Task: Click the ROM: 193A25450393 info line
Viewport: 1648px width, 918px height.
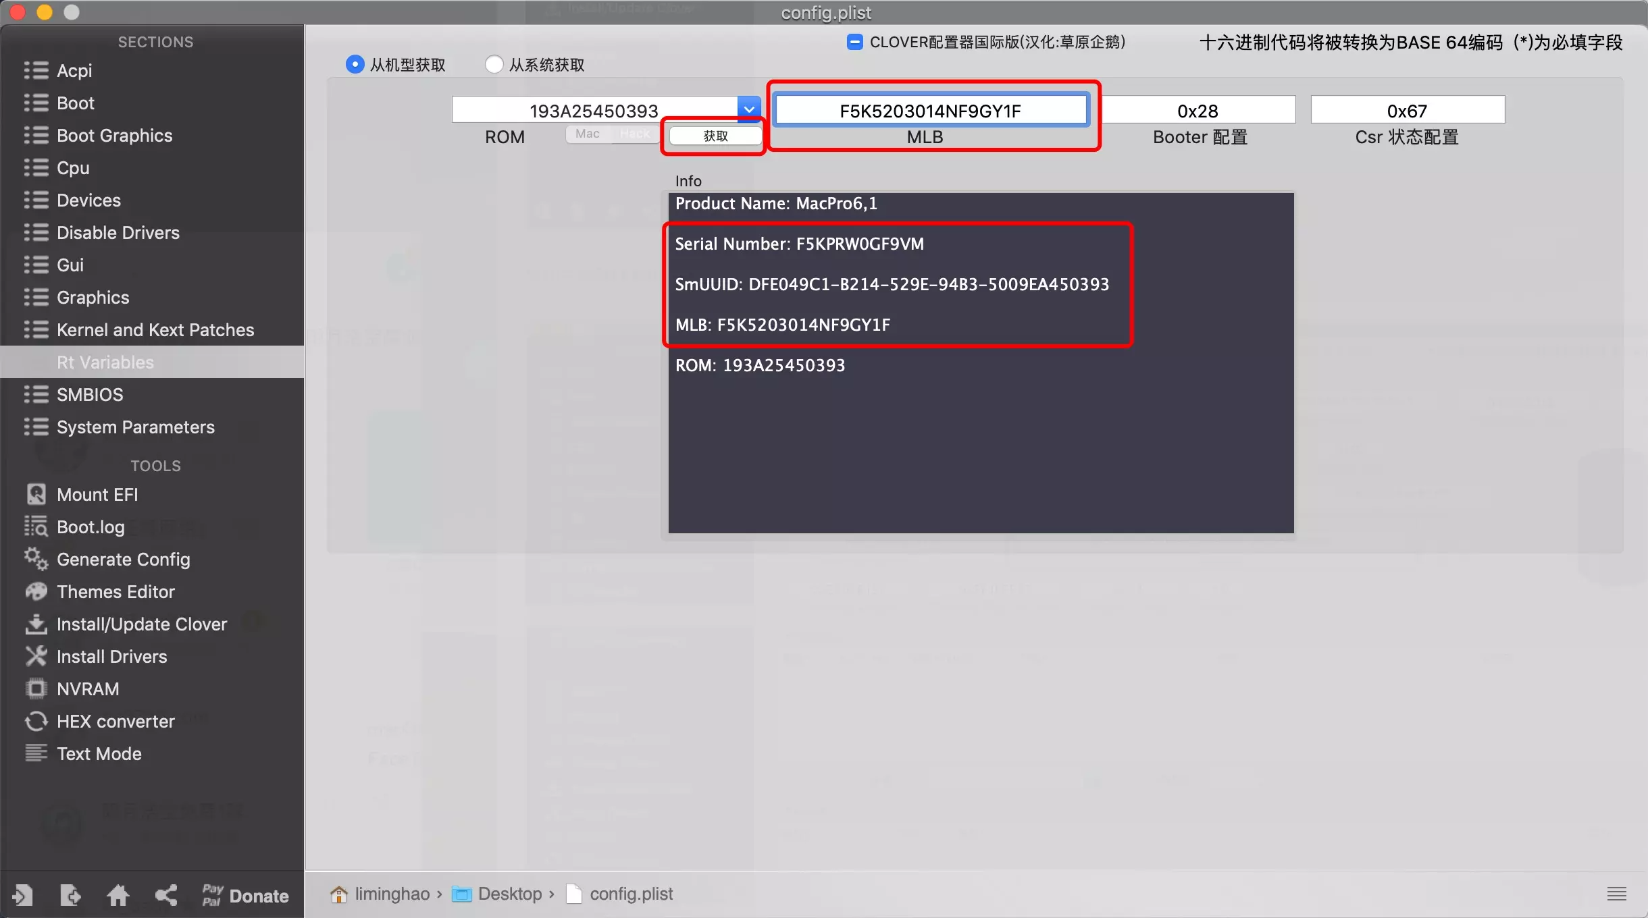Action: click(x=760, y=366)
